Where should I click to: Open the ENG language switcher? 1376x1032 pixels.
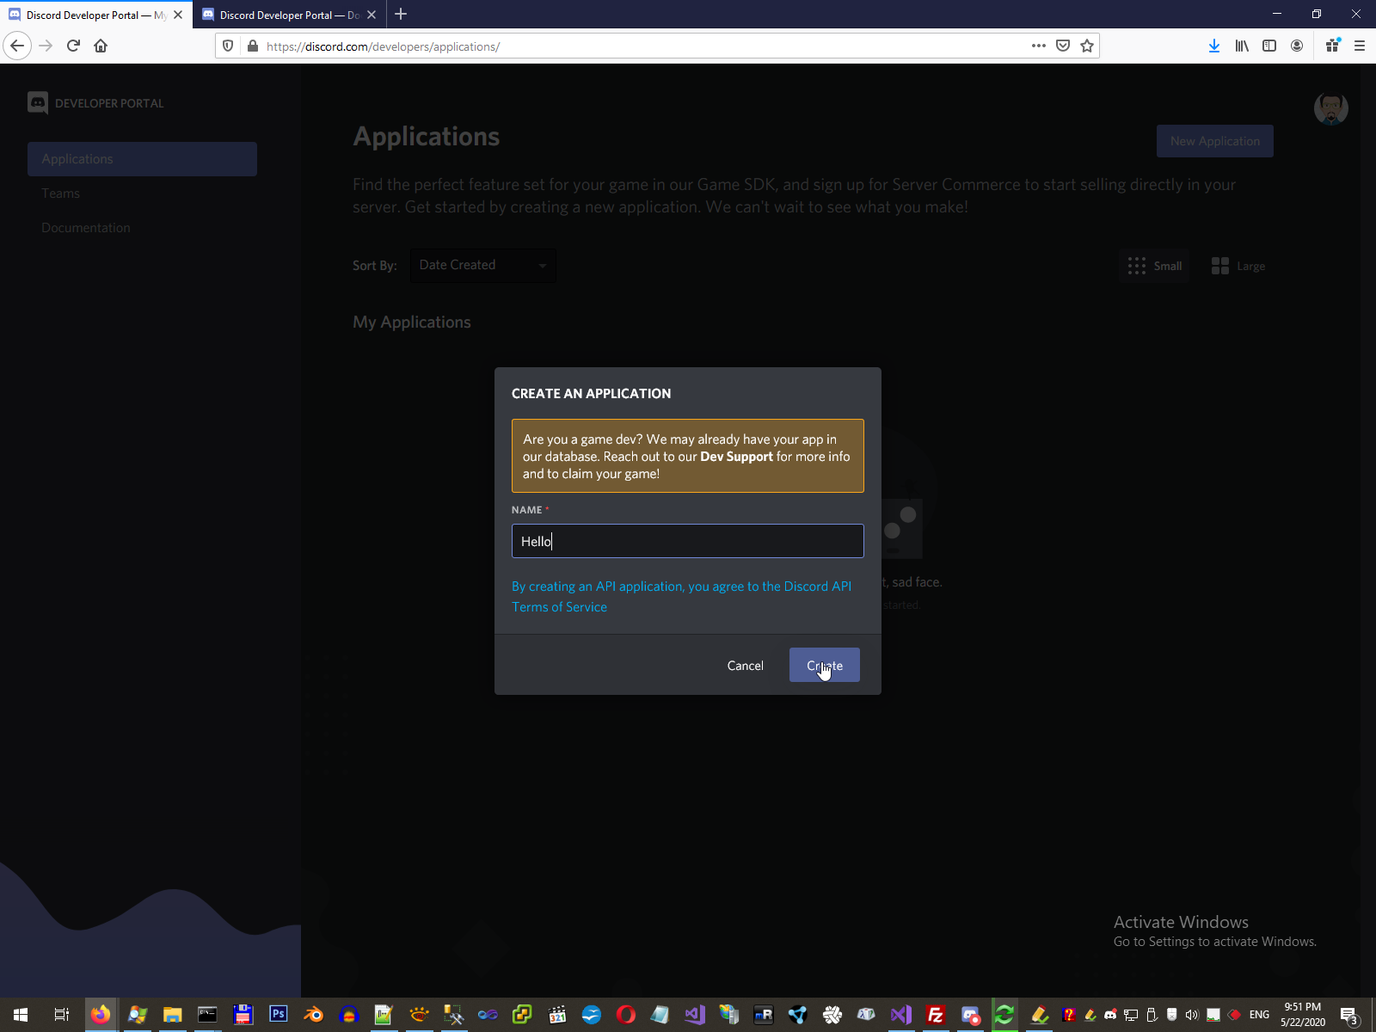click(x=1259, y=1015)
